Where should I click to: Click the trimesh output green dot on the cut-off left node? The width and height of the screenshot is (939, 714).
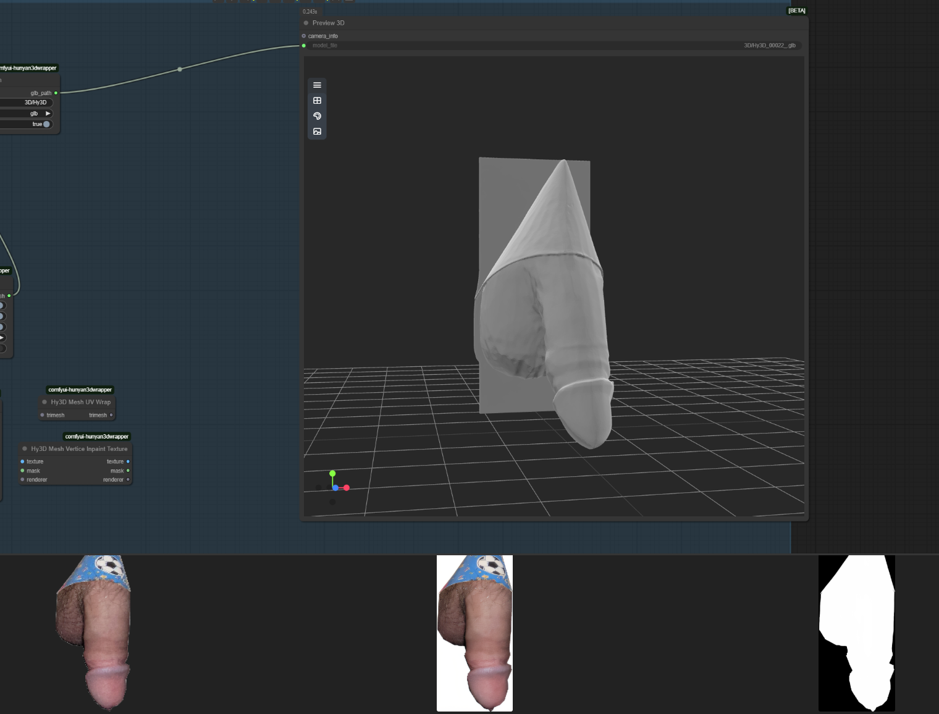click(9, 296)
